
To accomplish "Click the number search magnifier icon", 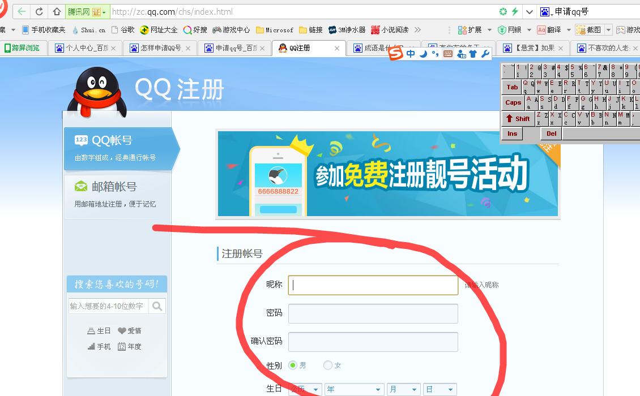I will coord(157,306).
